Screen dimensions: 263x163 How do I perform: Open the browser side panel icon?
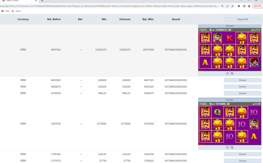244,6
